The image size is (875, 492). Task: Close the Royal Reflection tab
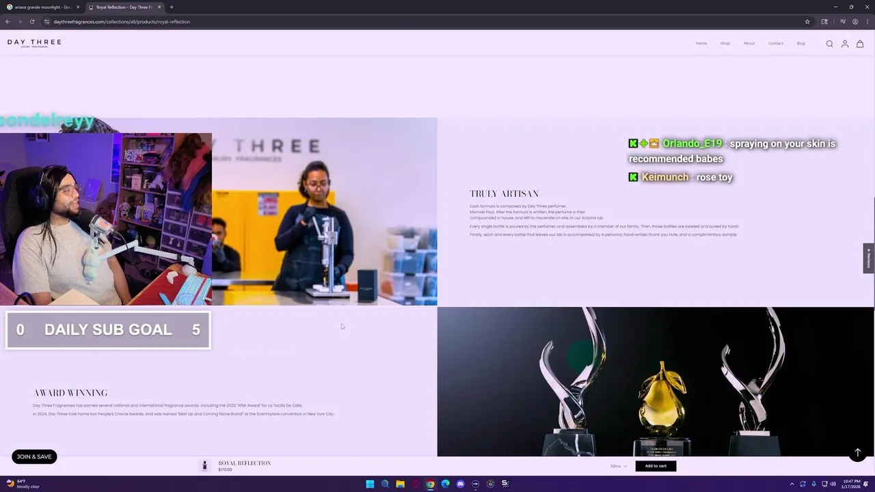coord(159,7)
